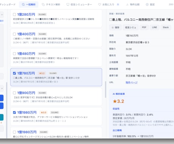Image resolution: width=174 pixels, height=144 pixels.
Task: Check the 1億480万円 listing checkbox
Action: [14, 54]
